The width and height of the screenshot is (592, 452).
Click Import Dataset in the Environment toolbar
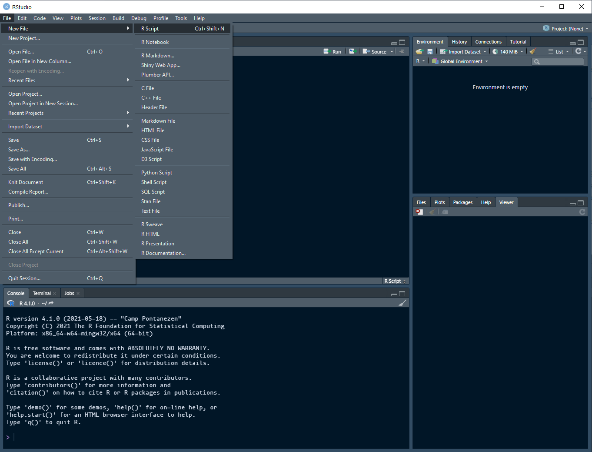pos(463,51)
